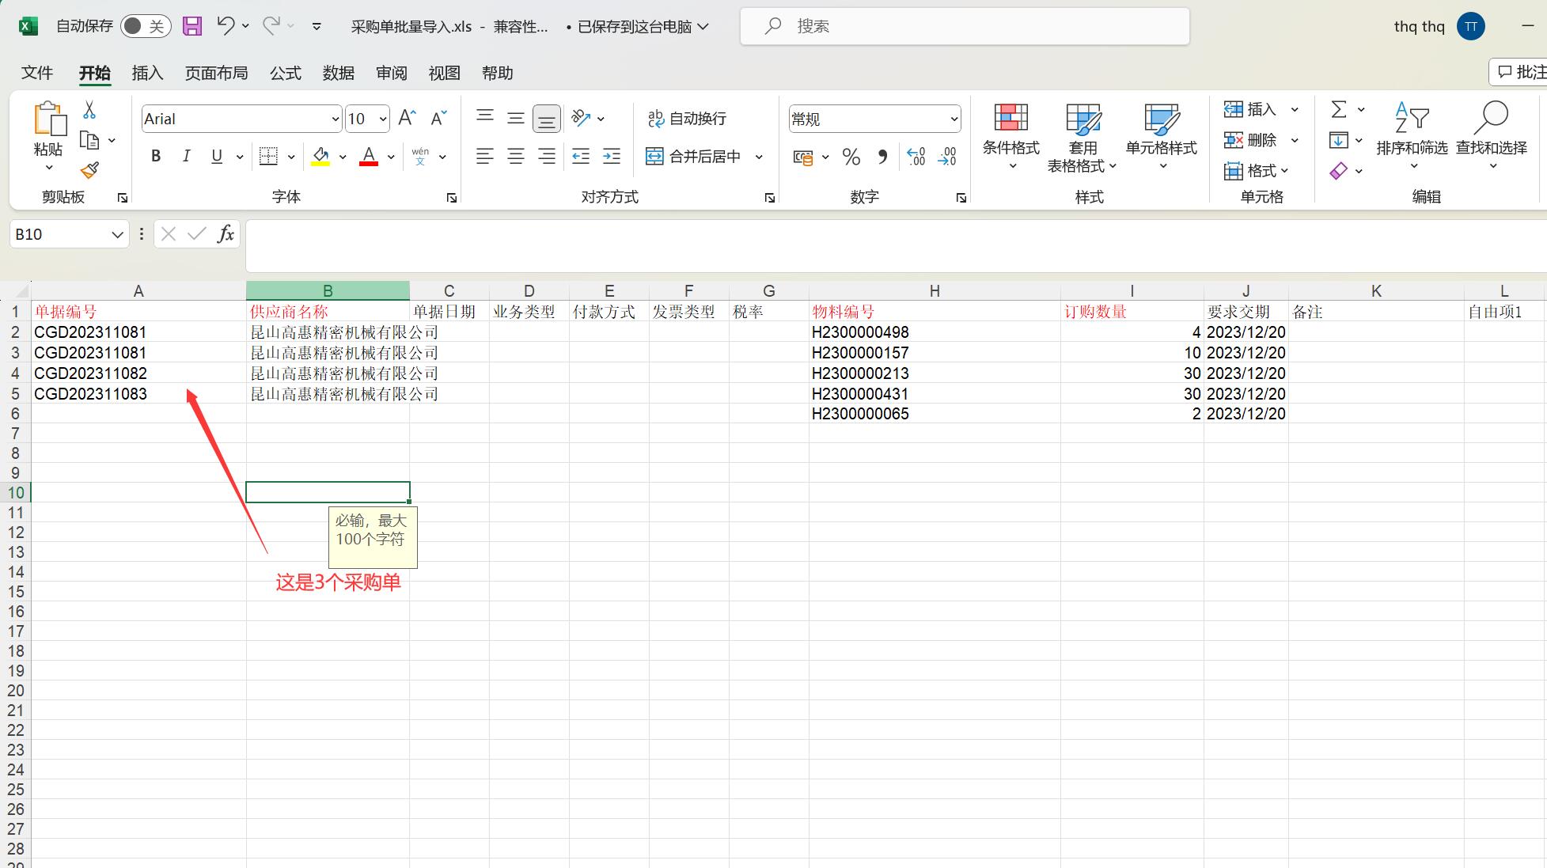This screenshot has width=1547, height=868.
Task: Click the Format Painter brush icon
Action: 89,170
